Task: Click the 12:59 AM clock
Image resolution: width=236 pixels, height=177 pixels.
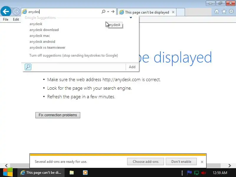Action: [220, 173]
